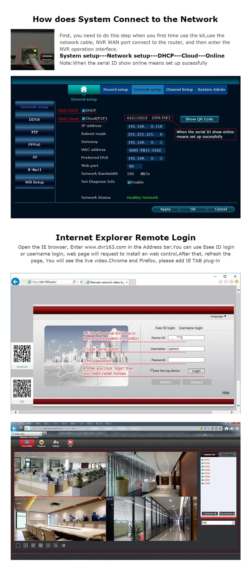Open the Record setup tab
251x572 pixels.
[x=116, y=89]
